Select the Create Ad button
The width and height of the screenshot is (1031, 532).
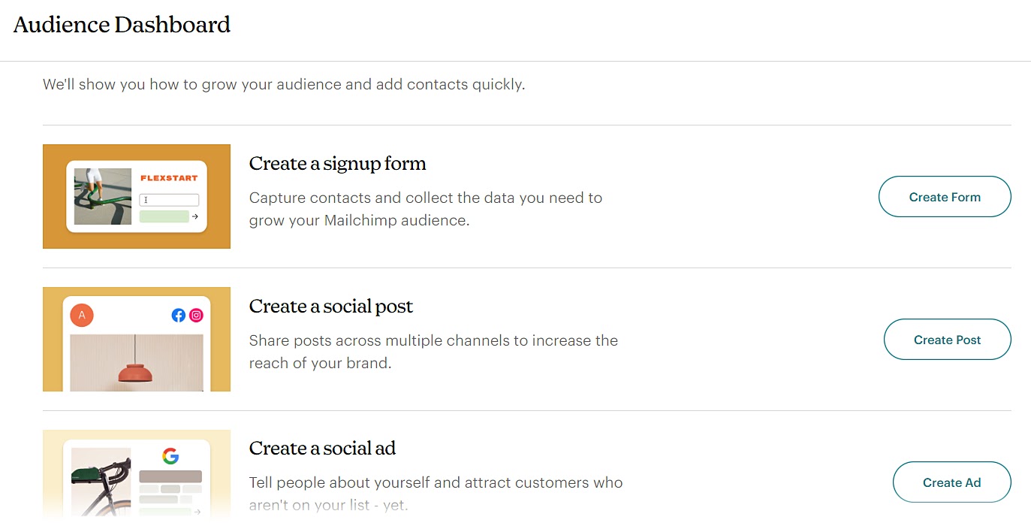tap(951, 482)
